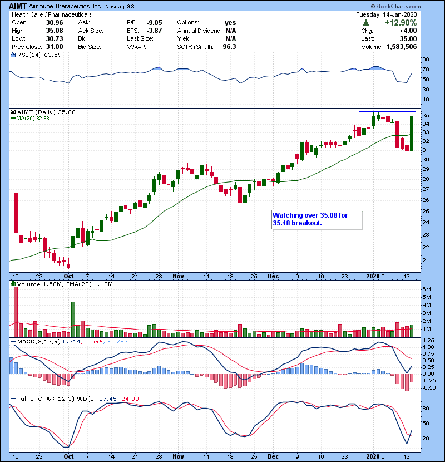
Task: Click the AIMT ticker symbol in header
Action: [x=18, y=6]
